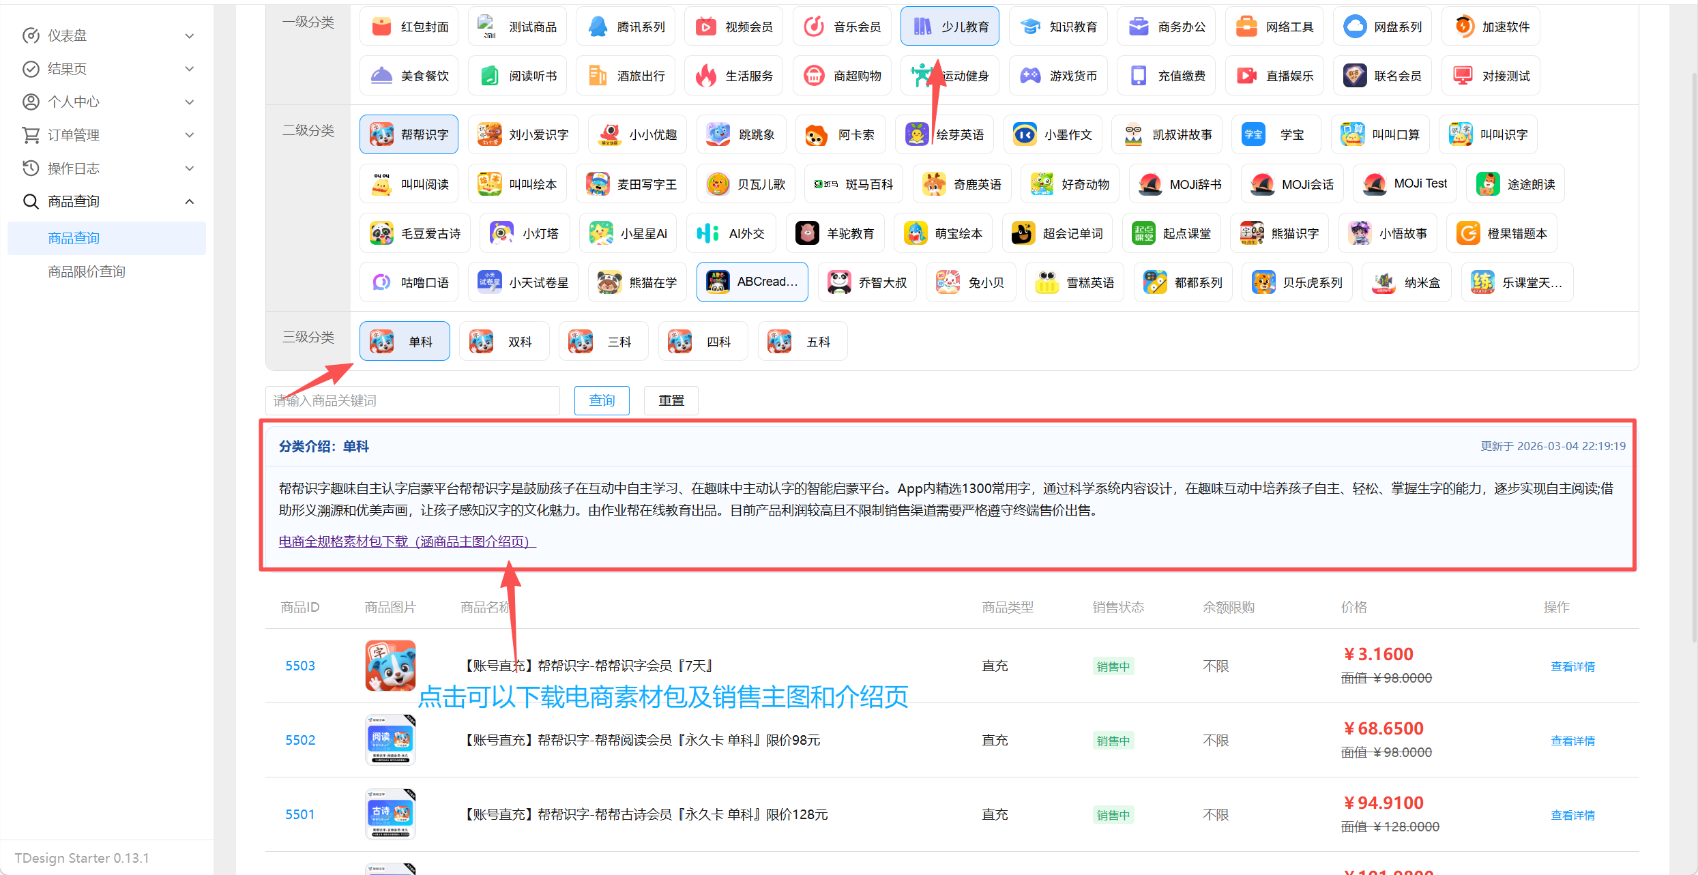1698x875 pixels.
Task: Open the 网络工具 category
Action: tap(1274, 26)
